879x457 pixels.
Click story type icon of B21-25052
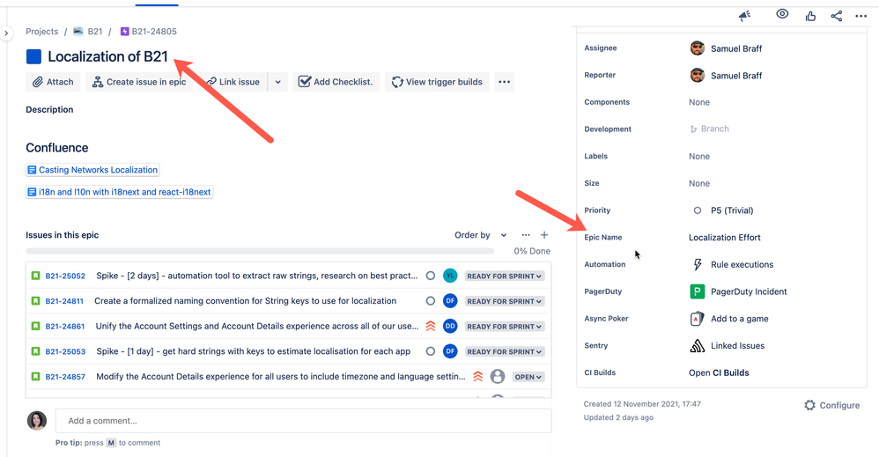point(35,276)
